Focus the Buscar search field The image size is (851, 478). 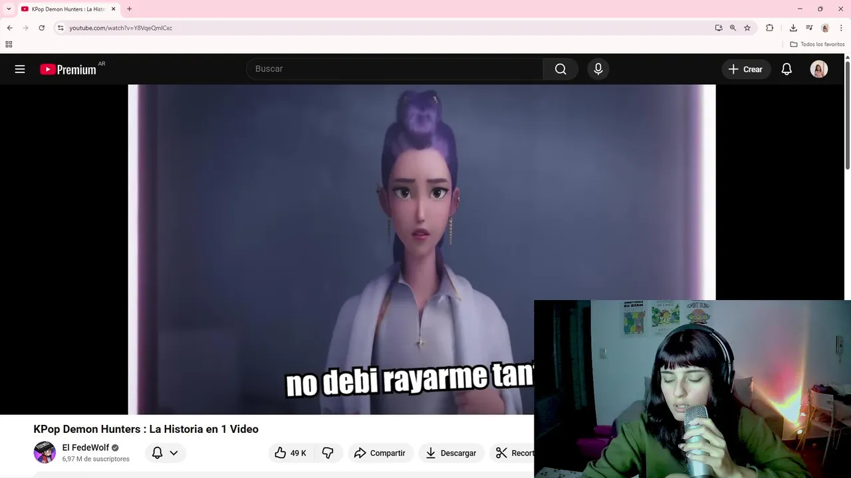(395, 69)
